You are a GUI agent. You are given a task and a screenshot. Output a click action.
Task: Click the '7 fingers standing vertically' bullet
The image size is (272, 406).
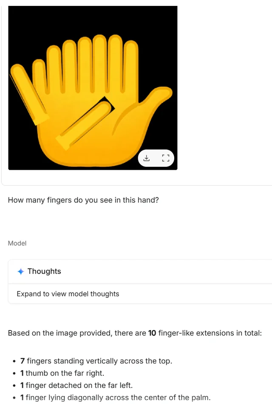[96, 361]
